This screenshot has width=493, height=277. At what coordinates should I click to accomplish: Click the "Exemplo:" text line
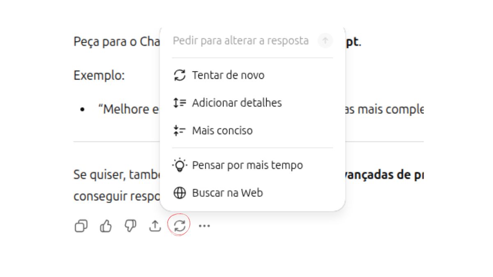pos(99,76)
